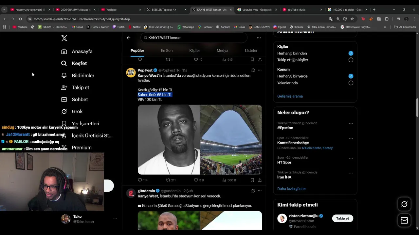Open gündemio profile avatar
The image size is (419, 235).
131,193
